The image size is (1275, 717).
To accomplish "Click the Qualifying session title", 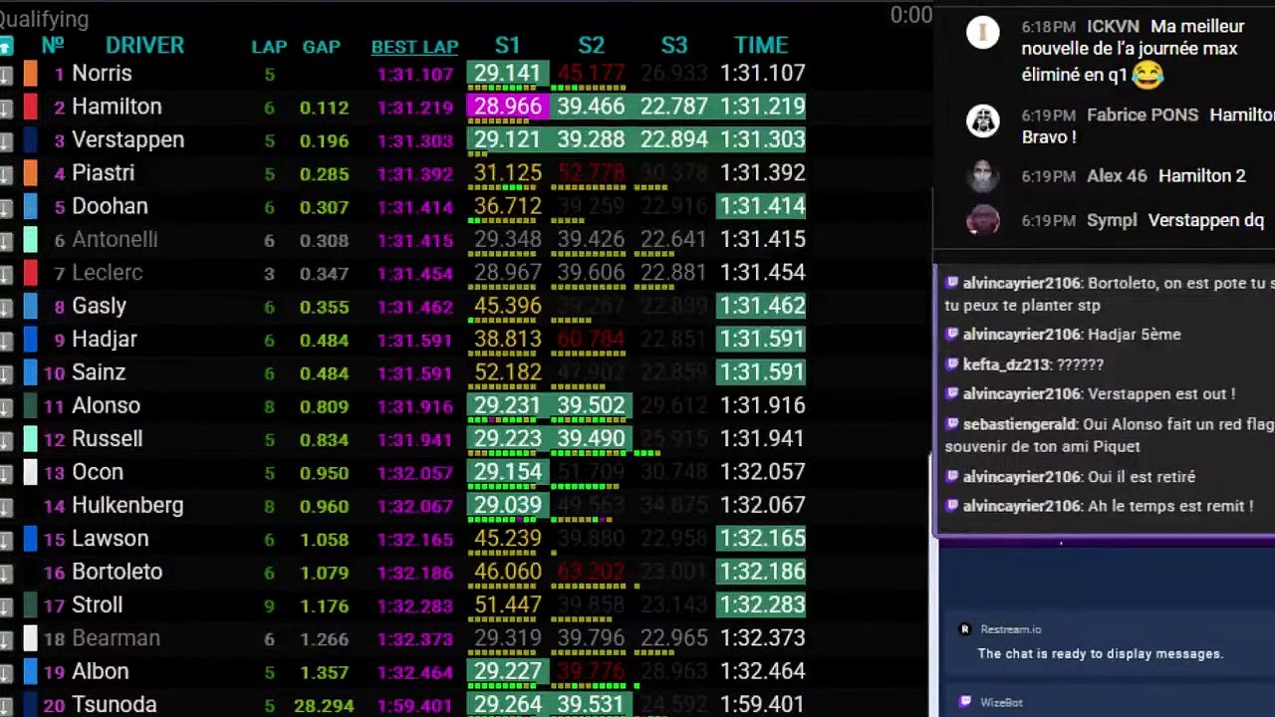I will [x=44, y=19].
